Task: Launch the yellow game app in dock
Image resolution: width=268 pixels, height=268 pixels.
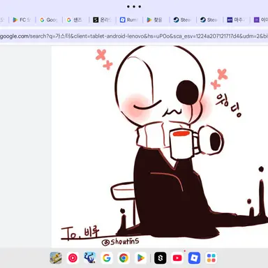Action: (x=56, y=258)
